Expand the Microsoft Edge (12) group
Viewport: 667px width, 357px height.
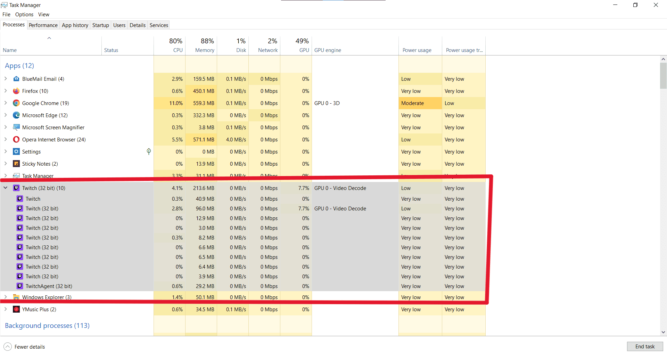pos(6,115)
